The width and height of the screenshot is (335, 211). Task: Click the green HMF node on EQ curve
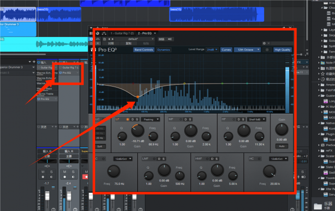[222, 84]
